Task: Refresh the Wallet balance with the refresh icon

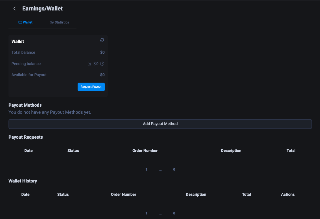Action: (102, 40)
